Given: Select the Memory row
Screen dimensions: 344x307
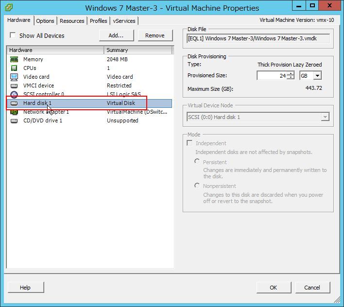Looking at the screenshot, I should (x=89, y=59).
